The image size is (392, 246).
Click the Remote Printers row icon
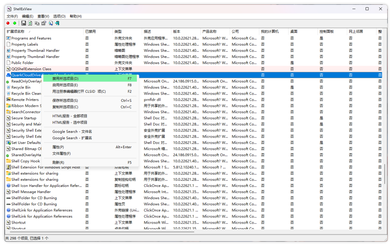[8, 100]
